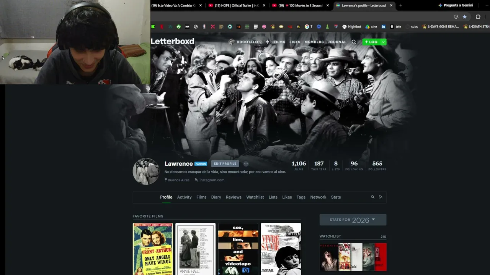Image resolution: width=490 pixels, height=275 pixels.
Task: Open the three-dots menu beside Edit Profile
Action: [x=246, y=164]
